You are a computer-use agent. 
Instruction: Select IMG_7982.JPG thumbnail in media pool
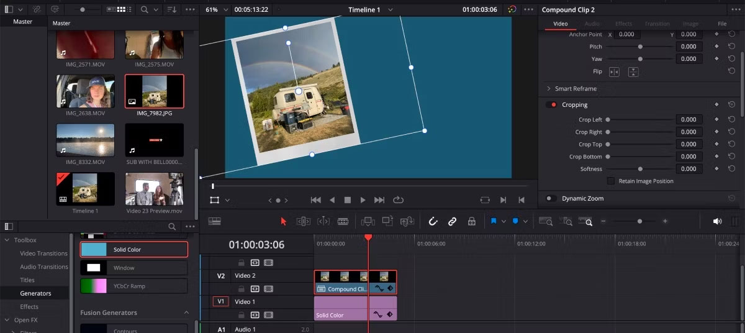tap(155, 91)
